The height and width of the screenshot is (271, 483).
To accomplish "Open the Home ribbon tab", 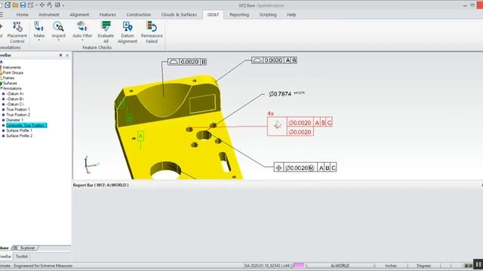I will (x=22, y=14).
